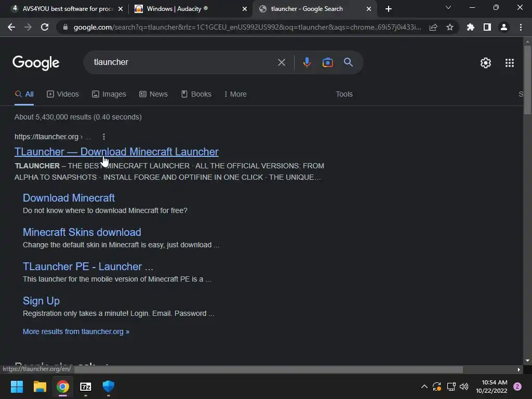Share this page via address bar icon

433,27
